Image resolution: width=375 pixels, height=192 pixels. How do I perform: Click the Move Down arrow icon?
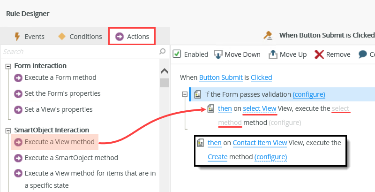pos(218,54)
